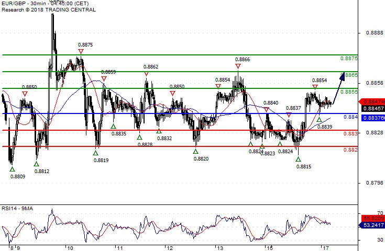The height and width of the screenshot is (251, 385).
Task: Select the Research © 2018 TRADING CENTRAL text
Action: (49, 10)
